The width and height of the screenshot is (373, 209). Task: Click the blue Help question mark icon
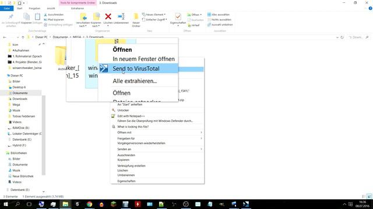[x=371, y=8]
